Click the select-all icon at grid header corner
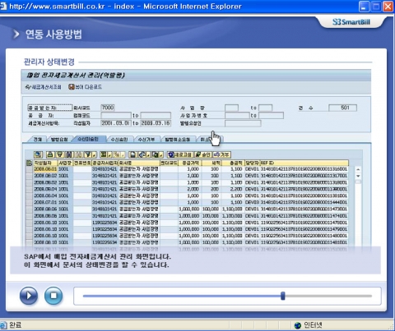Image resolution: width=395 pixels, height=331 pixels. click(29, 163)
